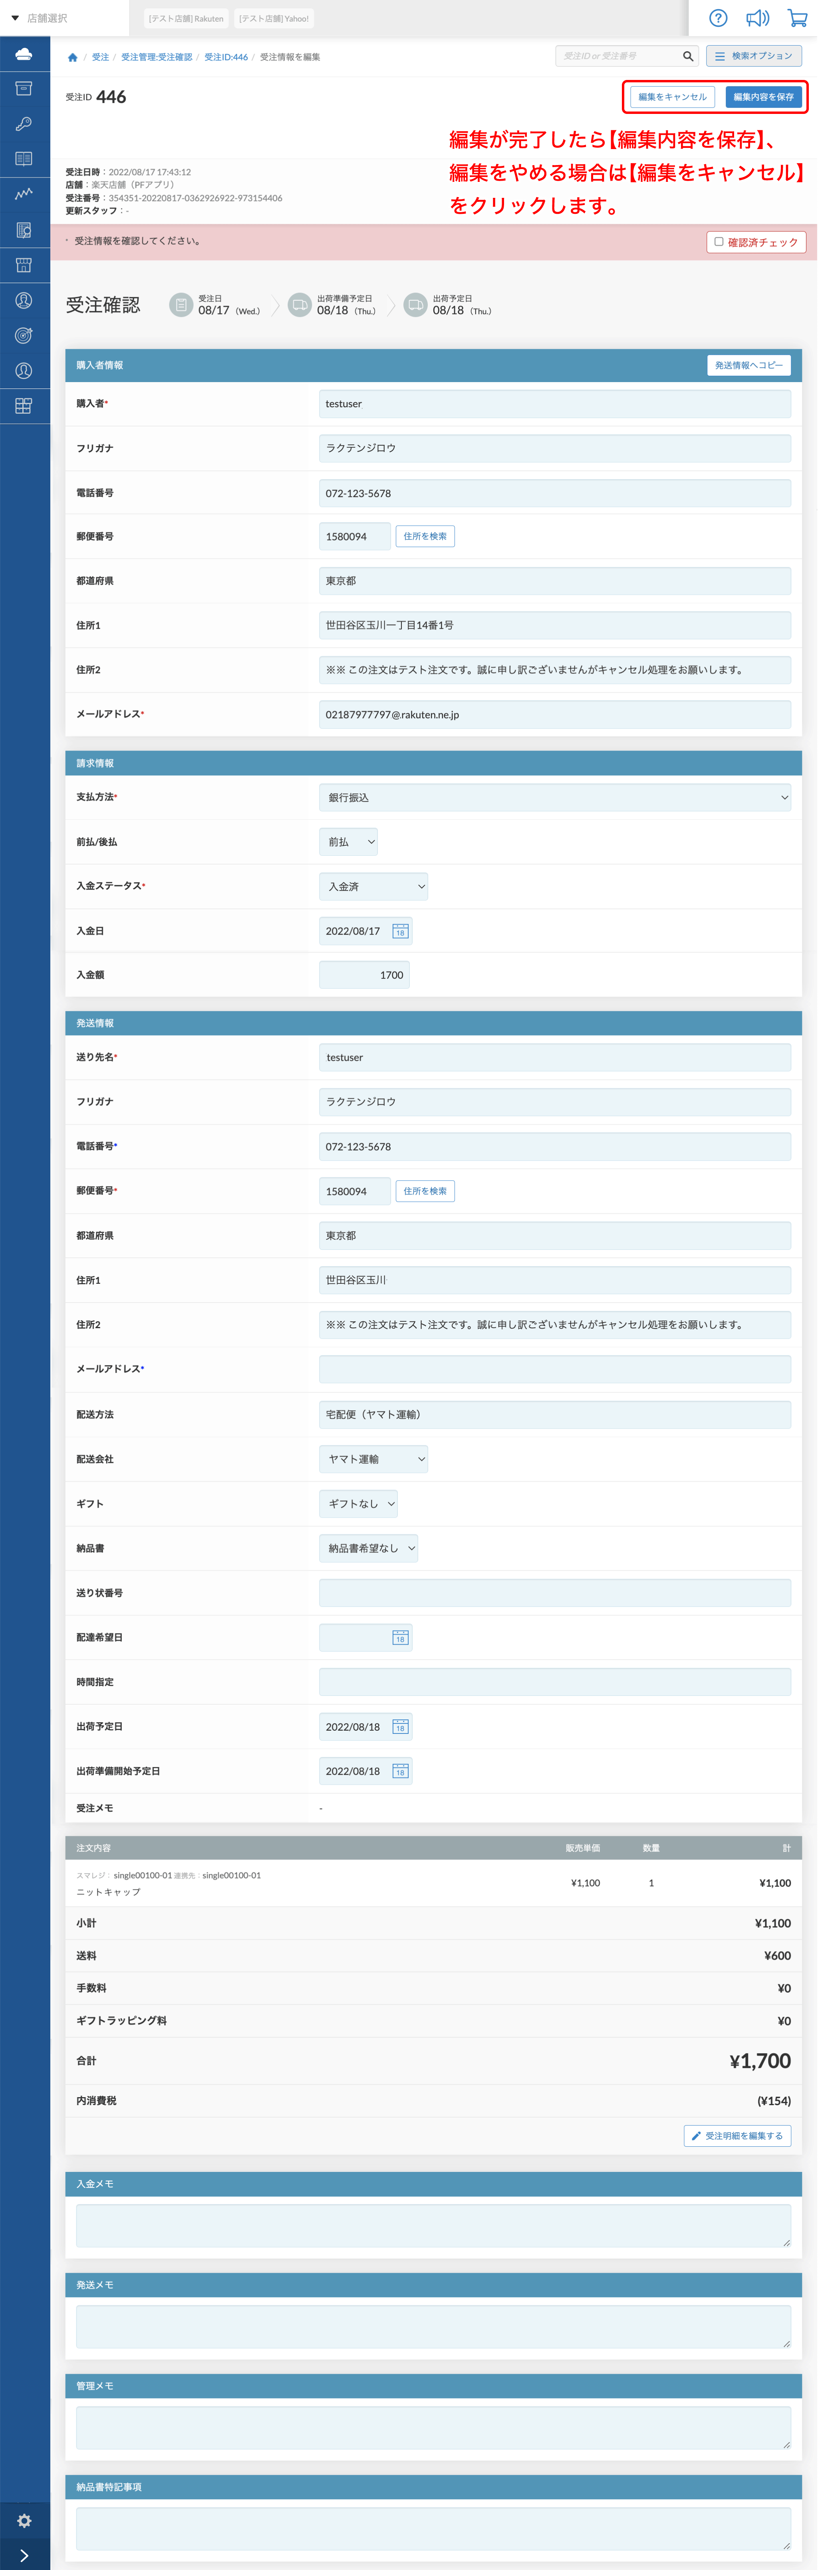Select the [テスト店舗] Yahoo! tab
Viewport: 818px width, 2570px height.
273,18
